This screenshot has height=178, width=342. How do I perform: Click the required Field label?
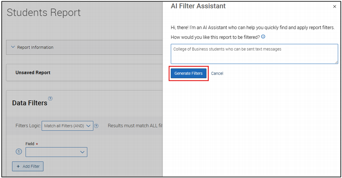coord(30,144)
